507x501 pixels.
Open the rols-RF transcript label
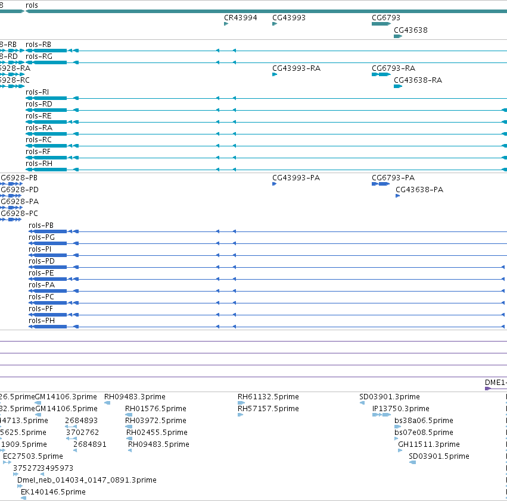[38, 152]
